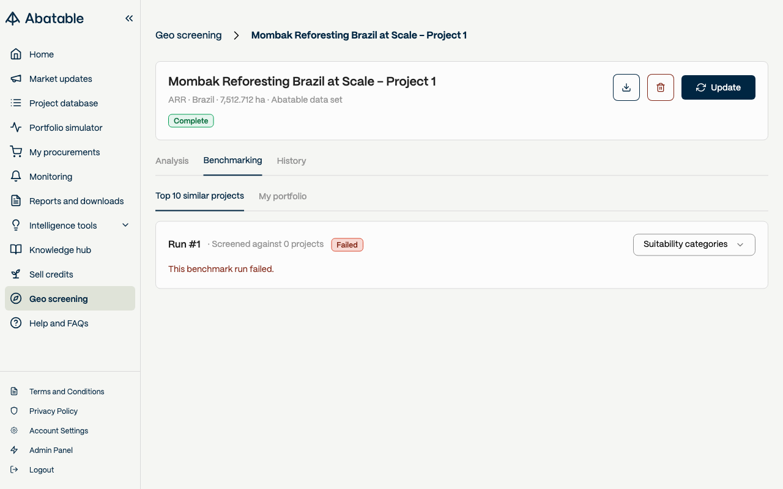Log out using Logout link
Screen dimensions: 783x489
(x=42, y=470)
